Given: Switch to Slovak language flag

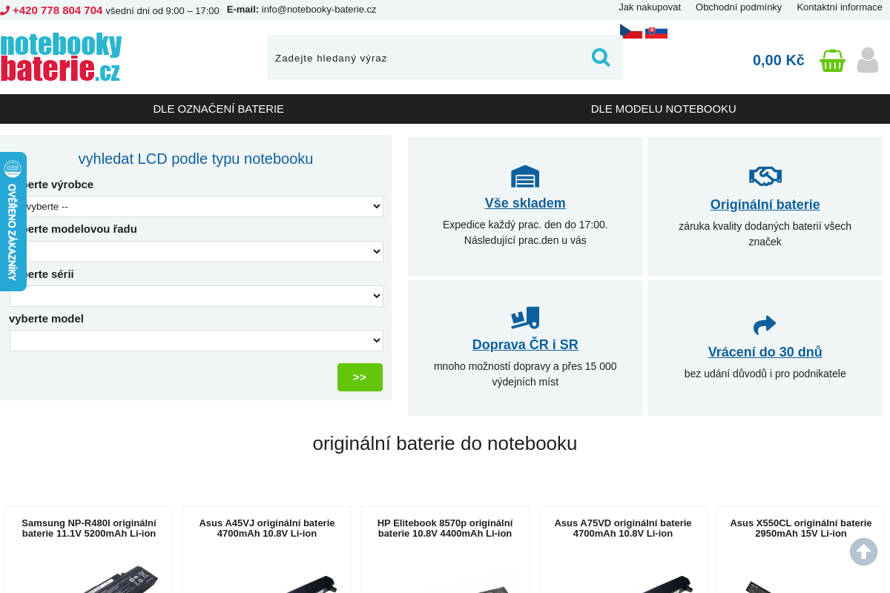Looking at the screenshot, I should point(656,33).
